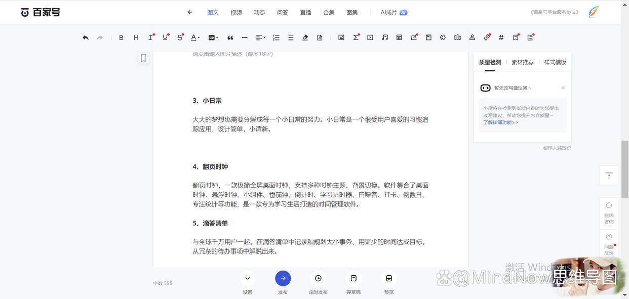629x299 pixels.
Task: Select the 样式模板 panel tab
Action: (x=555, y=62)
